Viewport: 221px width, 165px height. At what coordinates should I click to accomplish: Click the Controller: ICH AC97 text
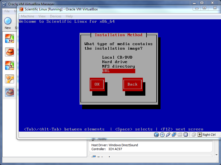[x=107, y=149]
